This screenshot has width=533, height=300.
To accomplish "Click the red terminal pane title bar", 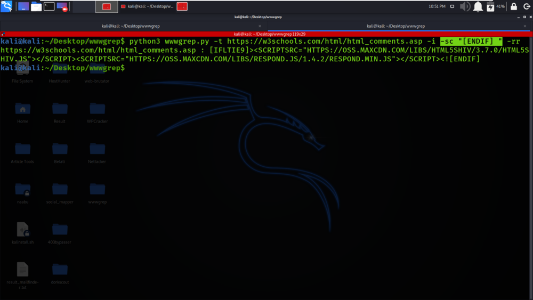I will pyautogui.click(x=270, y=34).
